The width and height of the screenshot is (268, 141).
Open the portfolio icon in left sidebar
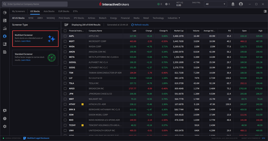pos(5,13)
